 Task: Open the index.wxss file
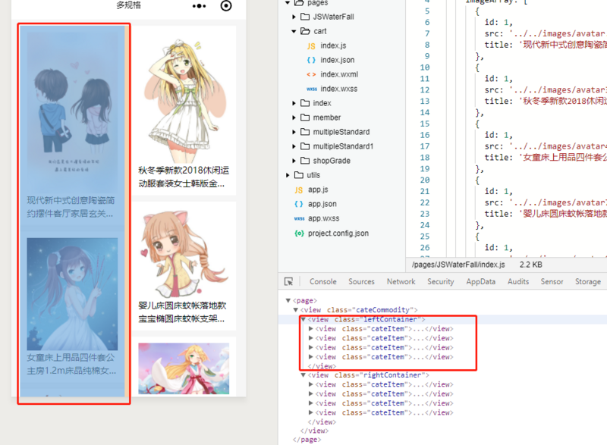(x=338, y=89)
